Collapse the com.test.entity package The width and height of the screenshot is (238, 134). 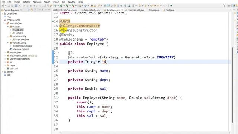[x=8, y=36]
